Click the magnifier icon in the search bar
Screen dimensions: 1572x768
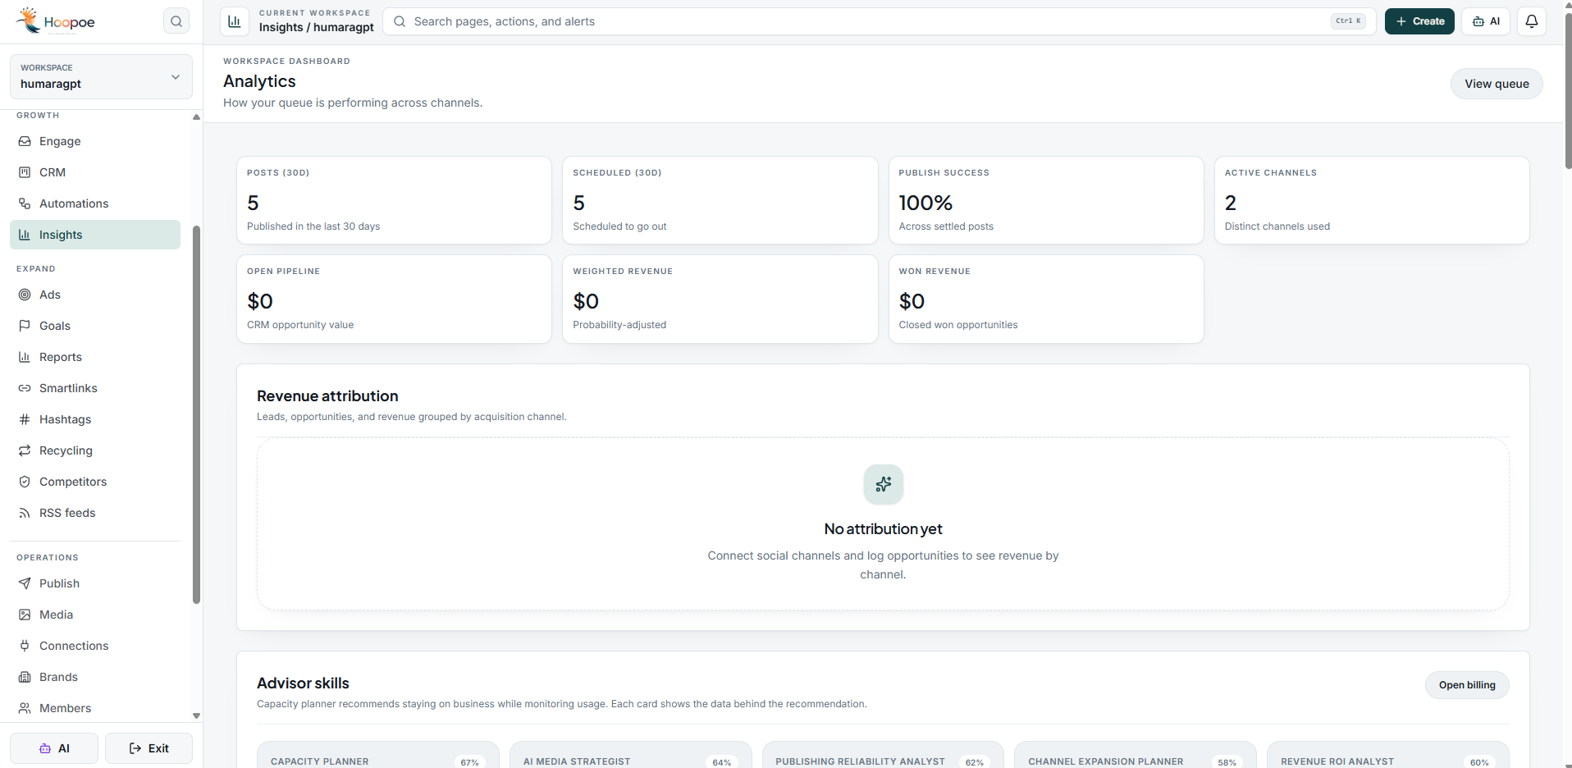click(x=400, y=21)
